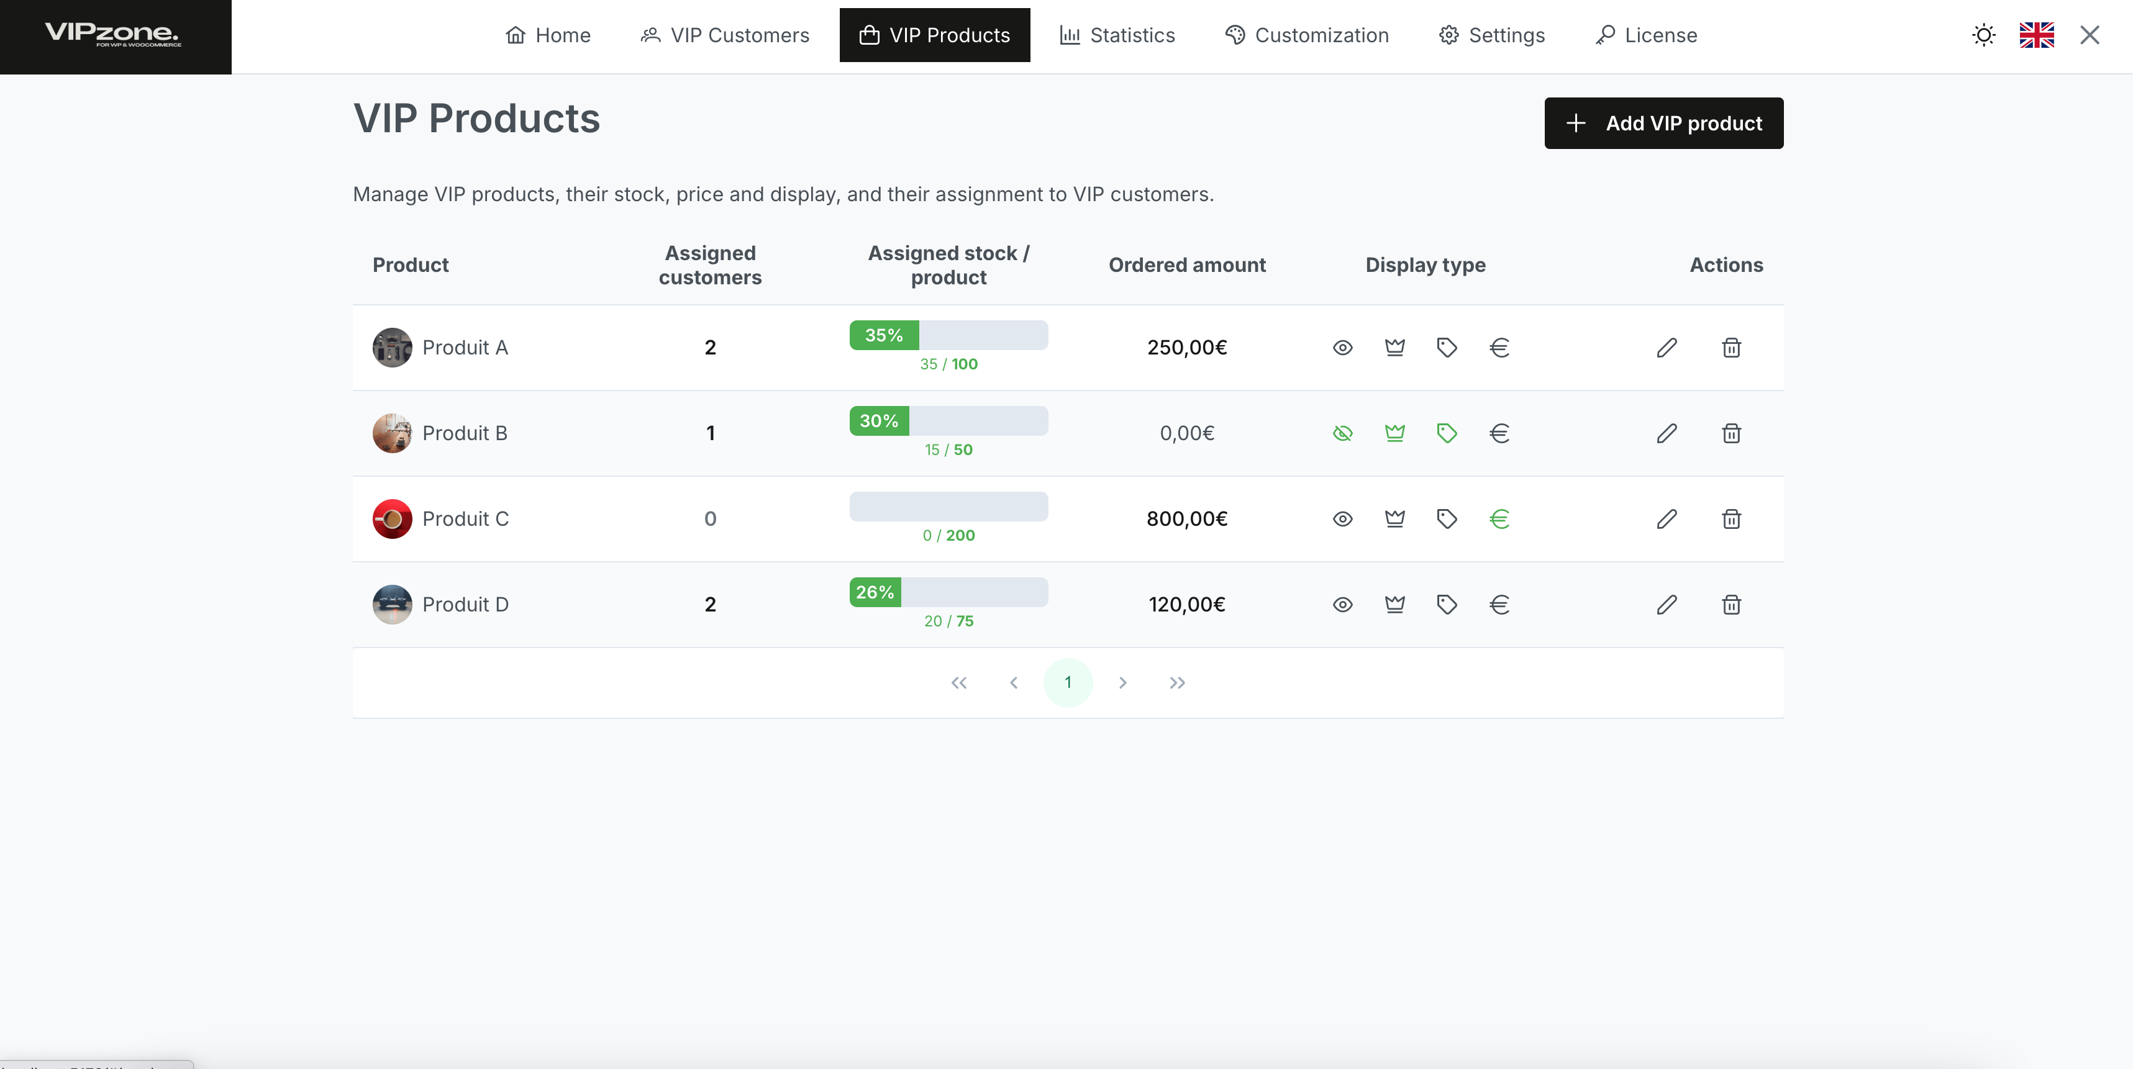
Task: Click Produit C empty stock progress bar
Action: (x=949, y=507)
